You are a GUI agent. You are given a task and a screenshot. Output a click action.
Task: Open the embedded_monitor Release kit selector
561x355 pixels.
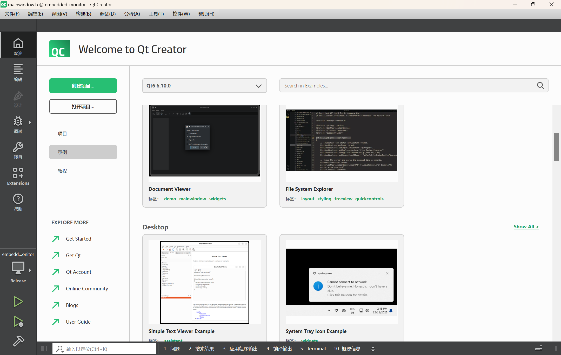(x=18, y=267)
